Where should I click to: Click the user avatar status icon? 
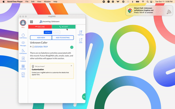[23, 23]
